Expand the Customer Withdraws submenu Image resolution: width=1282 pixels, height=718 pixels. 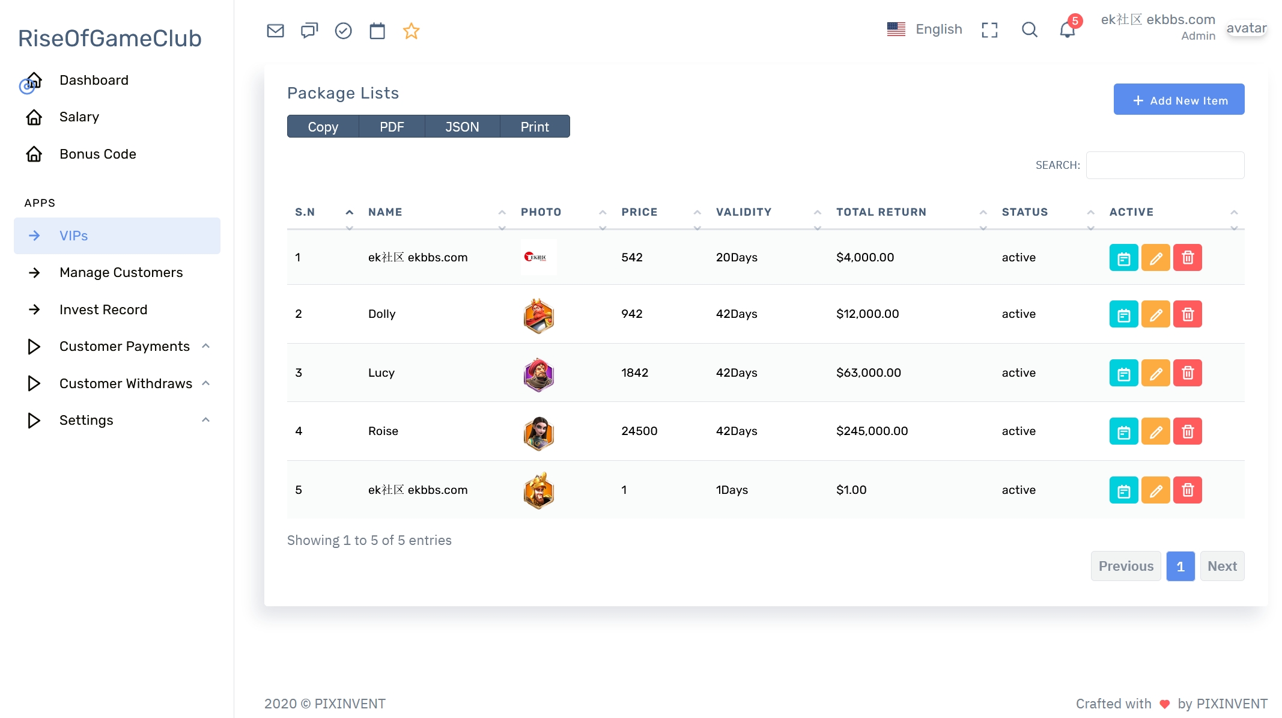tap(117, 383)
